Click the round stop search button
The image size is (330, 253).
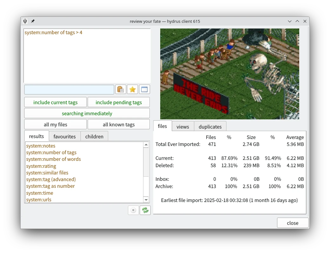pyautogui.click(x=133, y=210)
